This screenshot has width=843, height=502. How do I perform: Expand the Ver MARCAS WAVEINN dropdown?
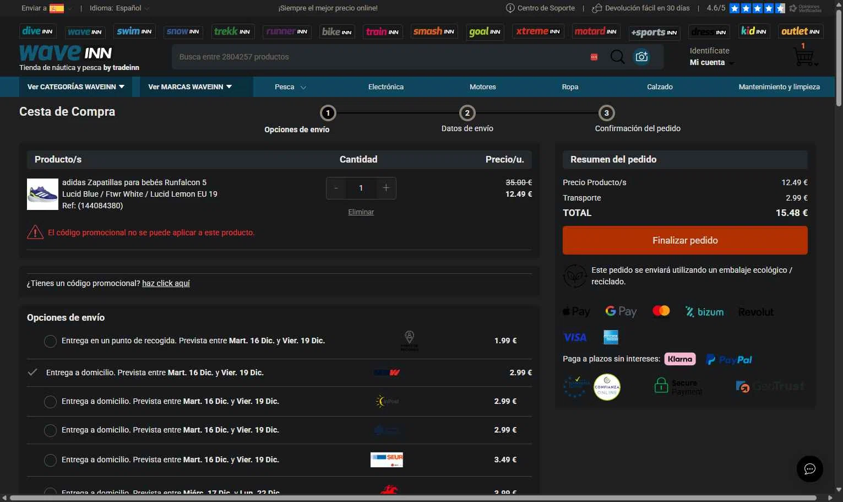click(190, 87)
